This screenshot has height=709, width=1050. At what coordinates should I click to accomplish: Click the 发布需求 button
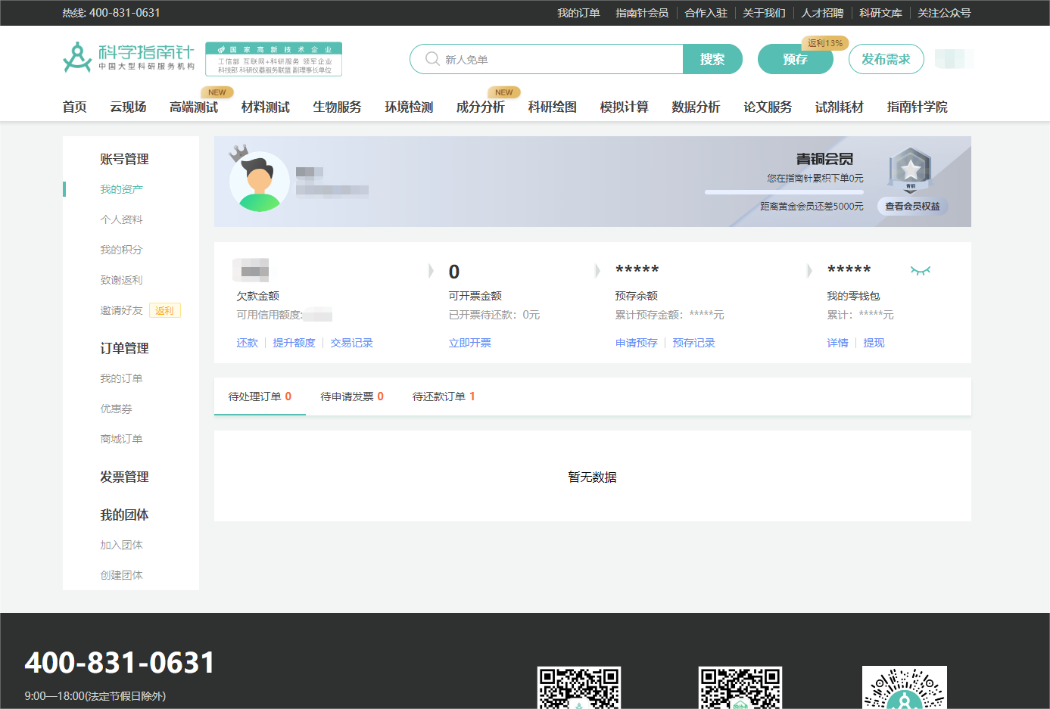tap(886, 58)
